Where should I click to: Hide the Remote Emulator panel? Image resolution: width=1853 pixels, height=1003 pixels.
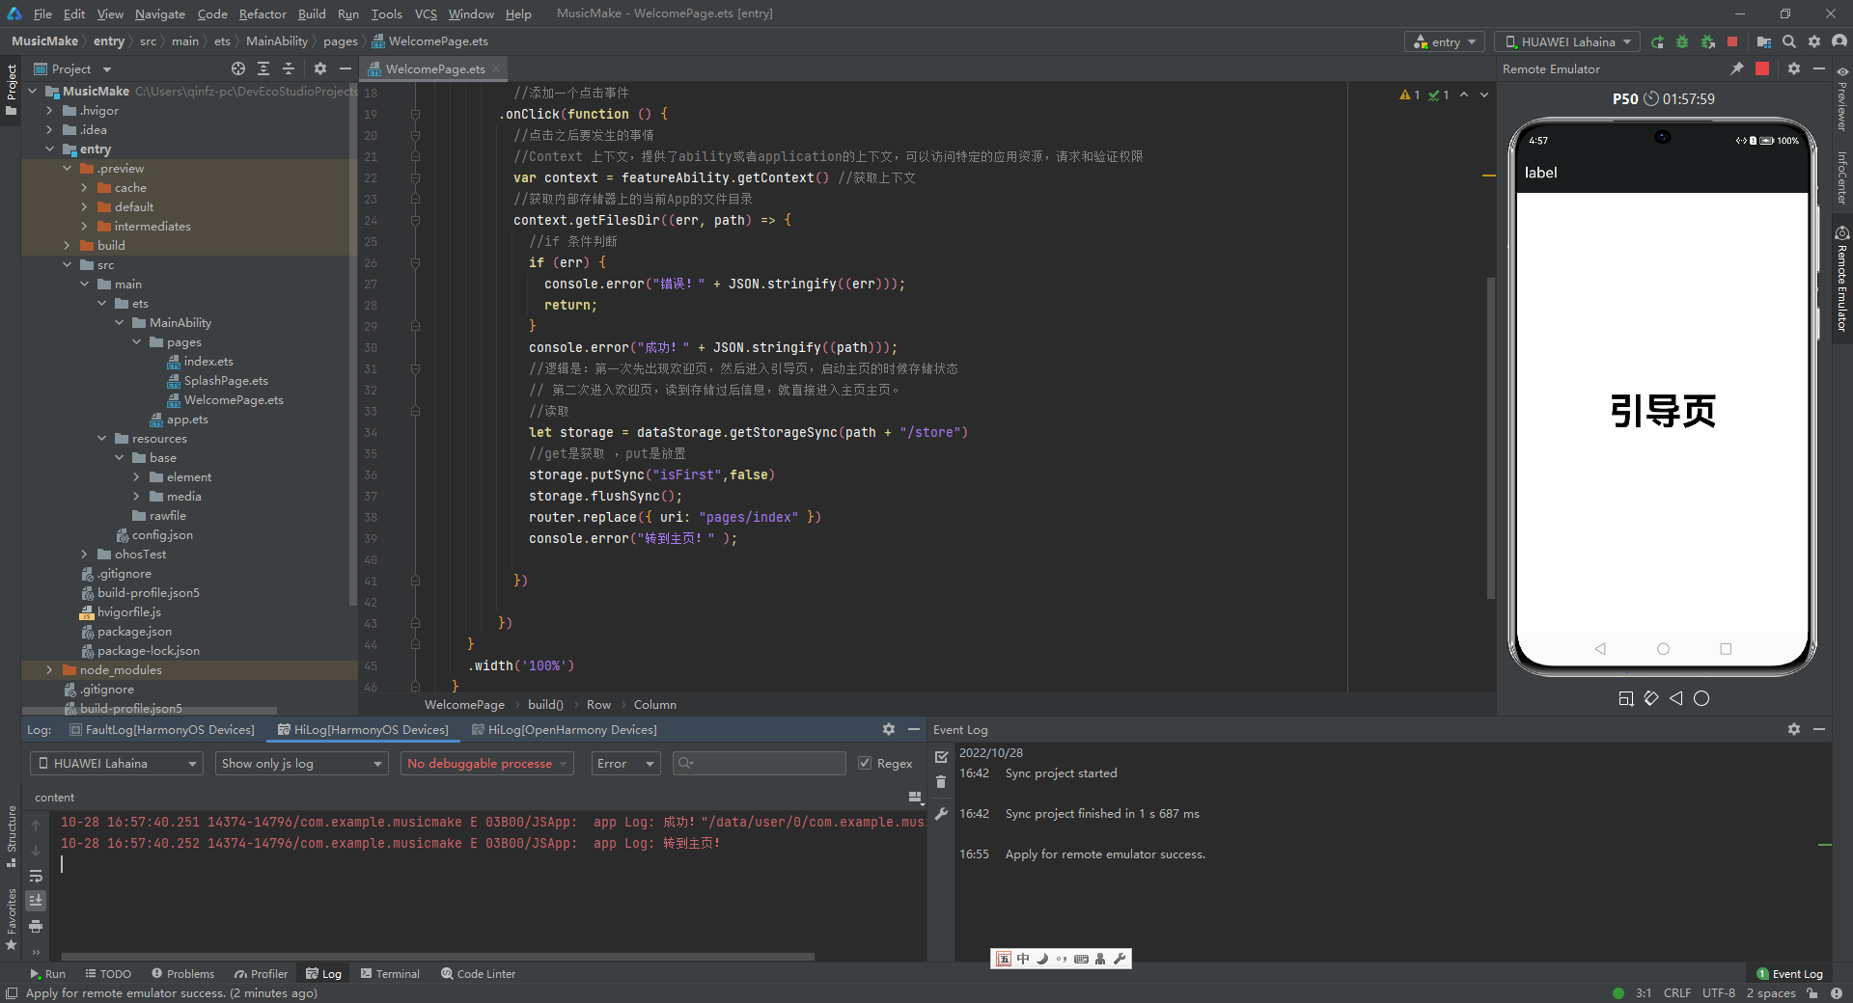point(1819,68)
